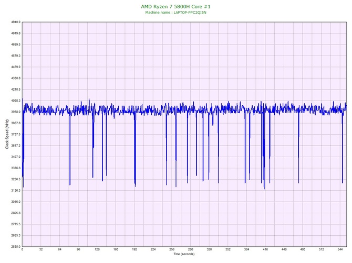The image size is (352, 263).
Task: Click the 4940.0 y-axis value
Action: point(16,22)
